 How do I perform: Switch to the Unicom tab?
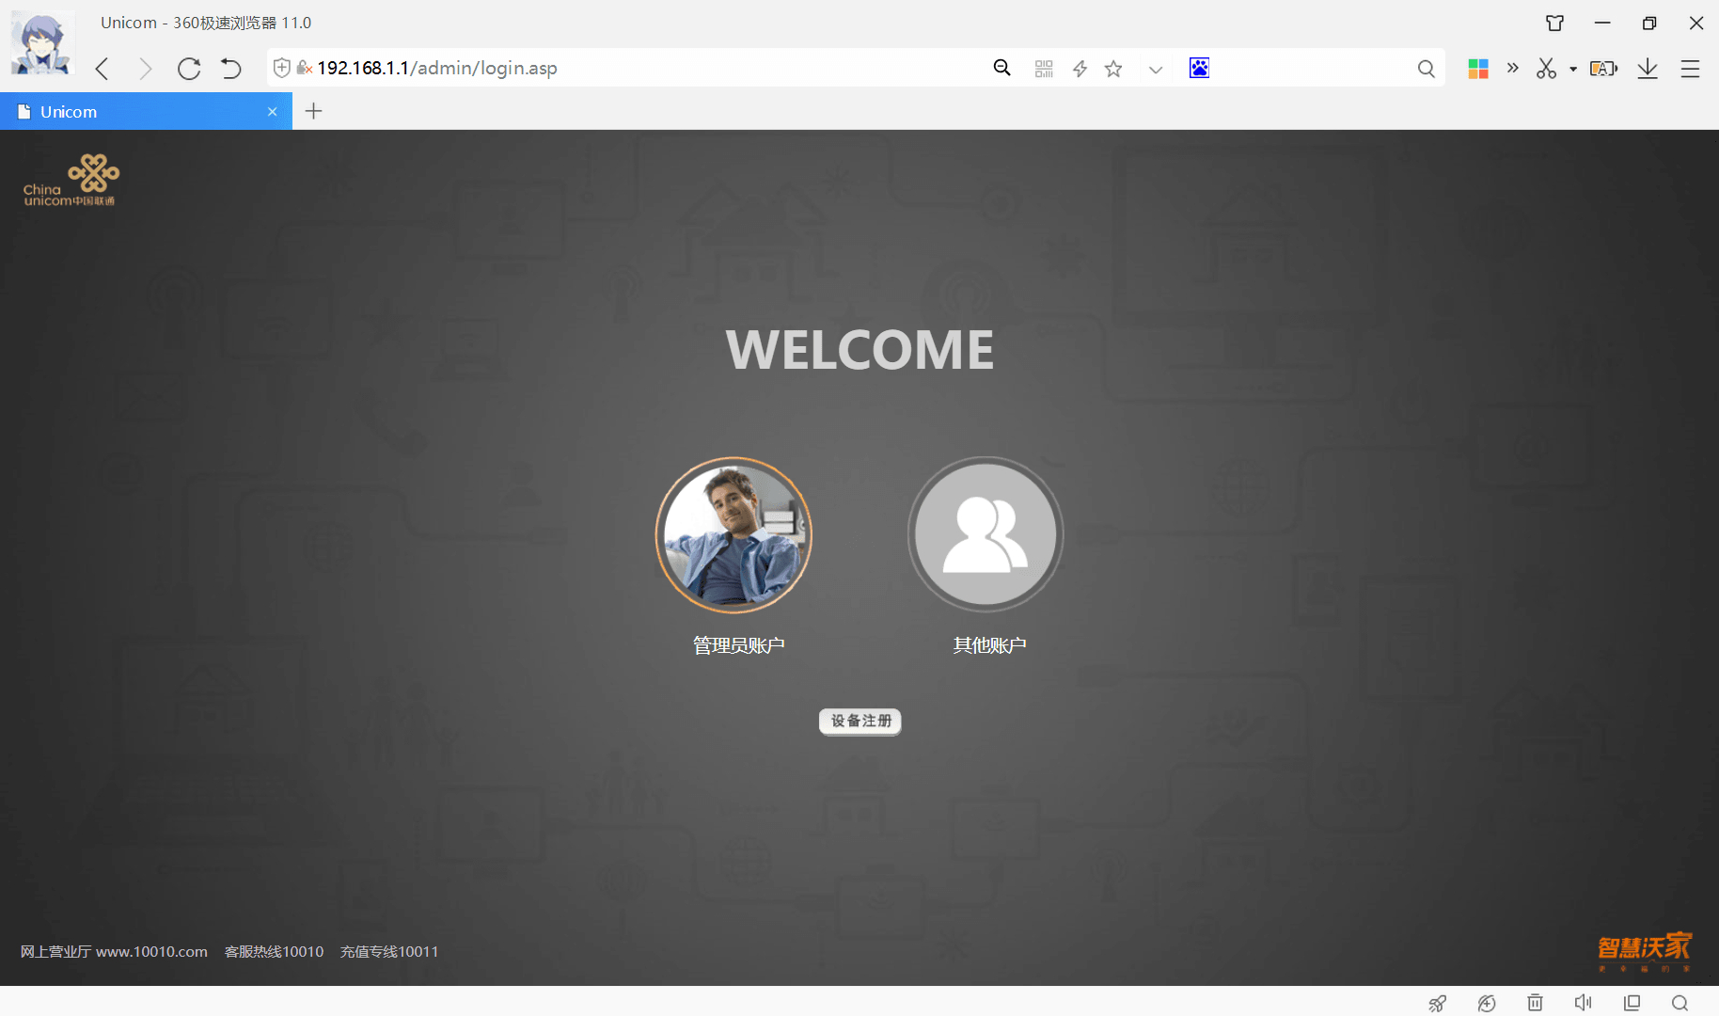pos(146,111)
